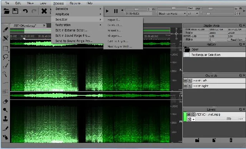
Task: Select the Magic Wand tool
Action: pos(5,74)
